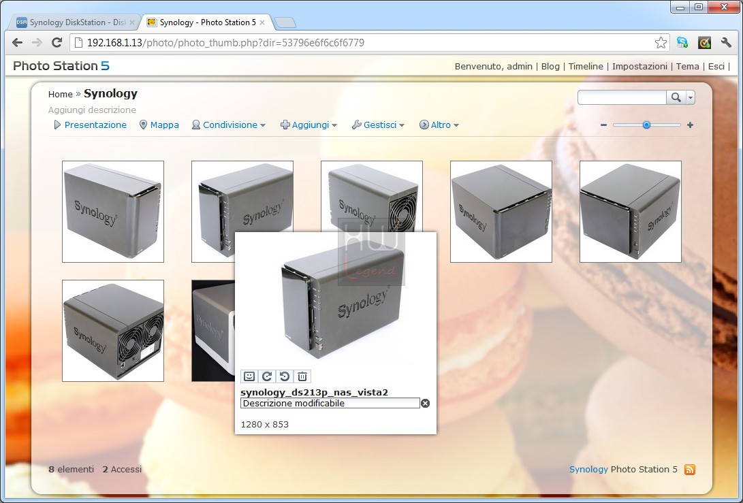
Task: Click the album title Synology
Action: (110, 94)
